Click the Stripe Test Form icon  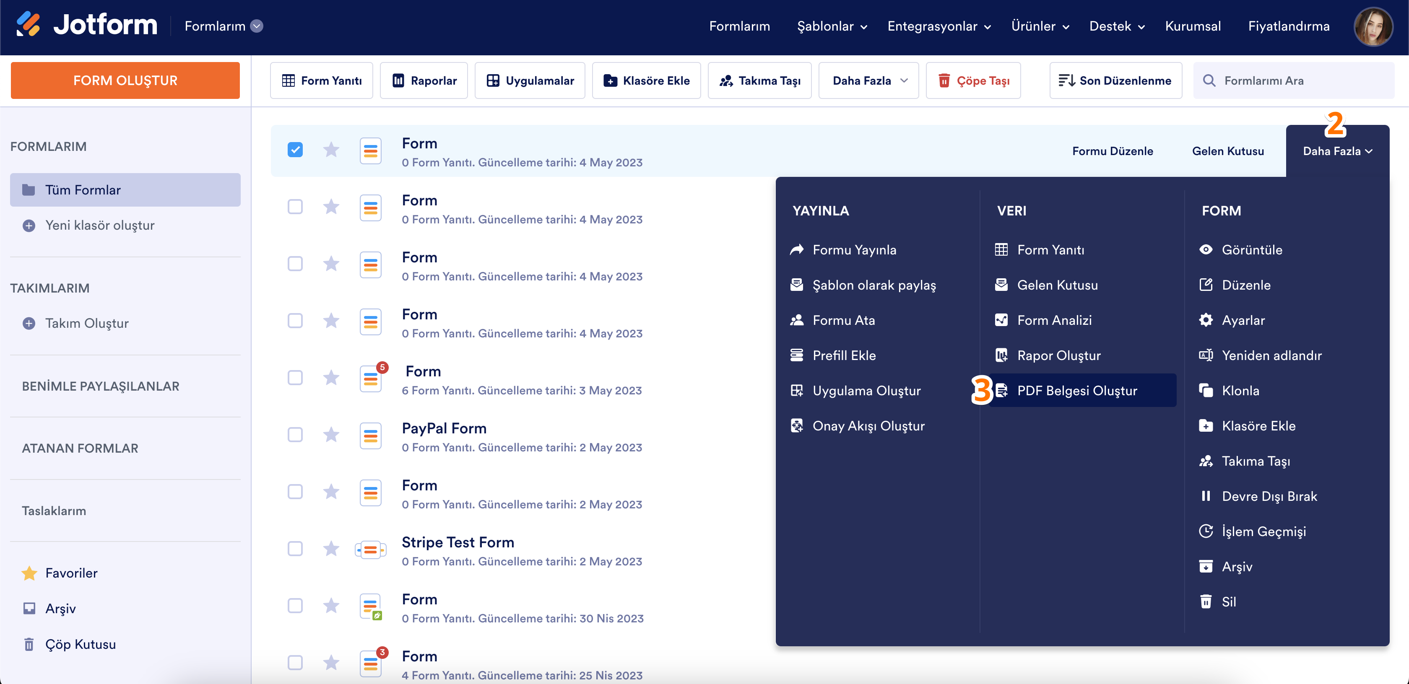[x=370, y=549]
